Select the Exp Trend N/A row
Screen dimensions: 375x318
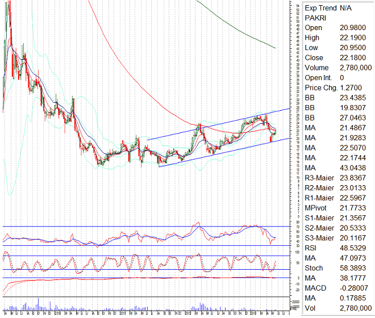click(328, 8)
